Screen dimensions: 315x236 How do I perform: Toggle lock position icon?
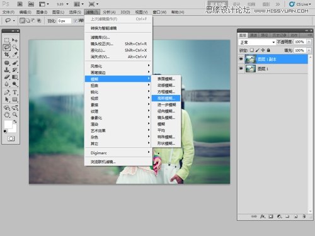(263, 50)
